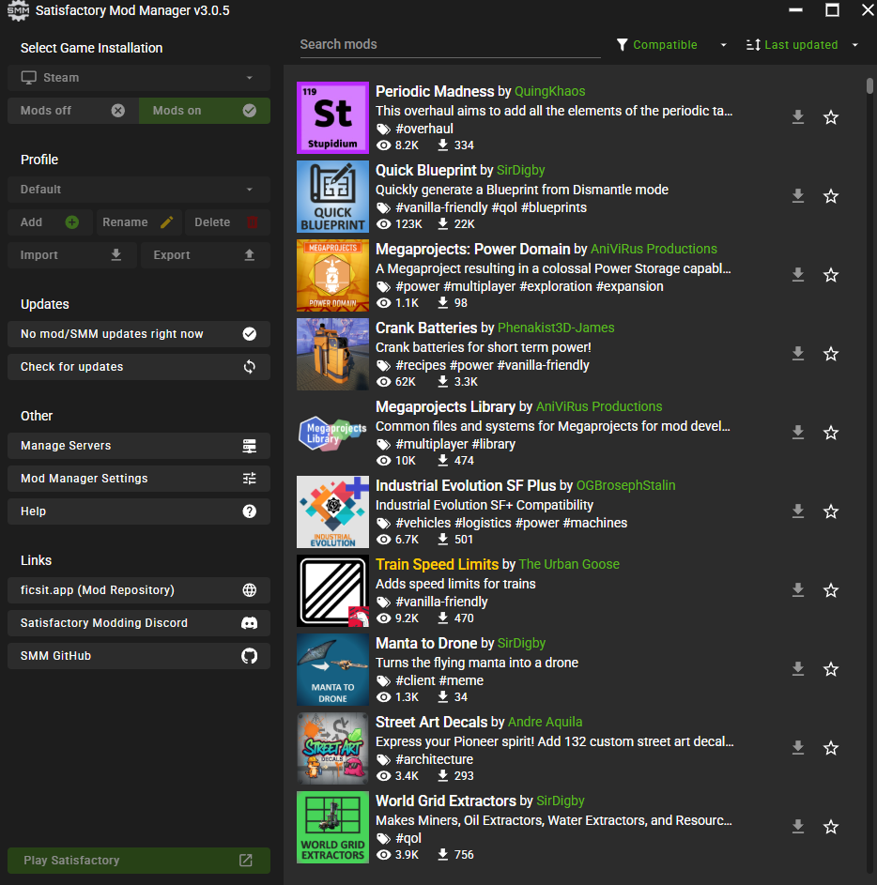Open author The Urban Goose page
Image resolution: width=877 pixels, height=885 pixels.
[x=569, y=564]
